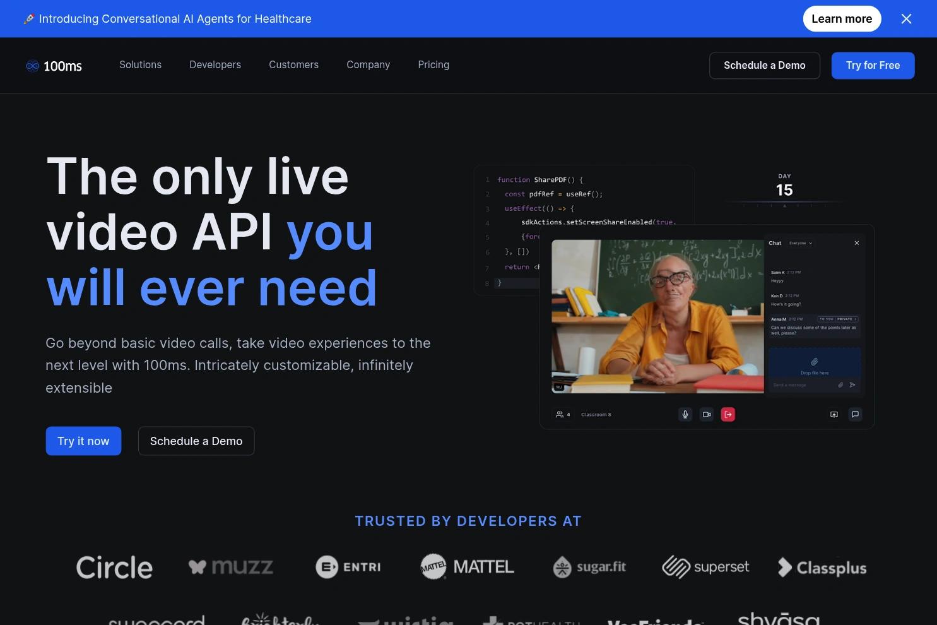Click the teacher video thumbnail
This screenshot has height=625, width=937.
click(x=657, y=316)
